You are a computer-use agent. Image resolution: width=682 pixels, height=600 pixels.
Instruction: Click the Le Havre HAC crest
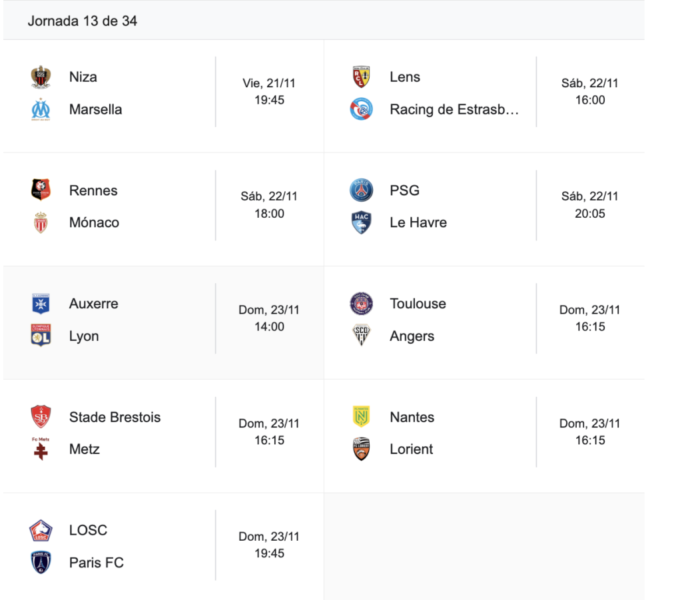click(362, 222)
